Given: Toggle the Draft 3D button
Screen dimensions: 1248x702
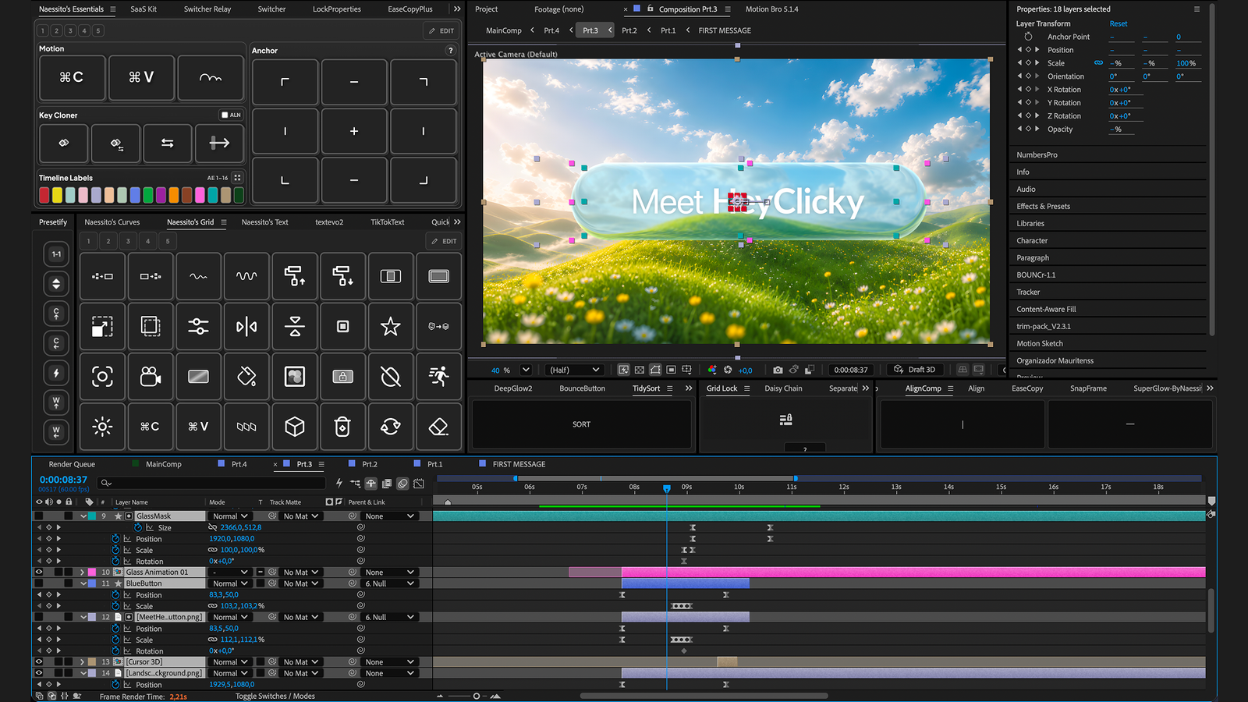Looking at the screenshot, I should pyautogui.click(x=915, y=370).
